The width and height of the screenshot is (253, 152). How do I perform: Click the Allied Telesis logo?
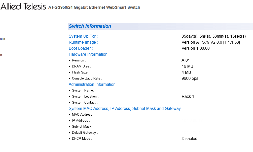point(23,7)
